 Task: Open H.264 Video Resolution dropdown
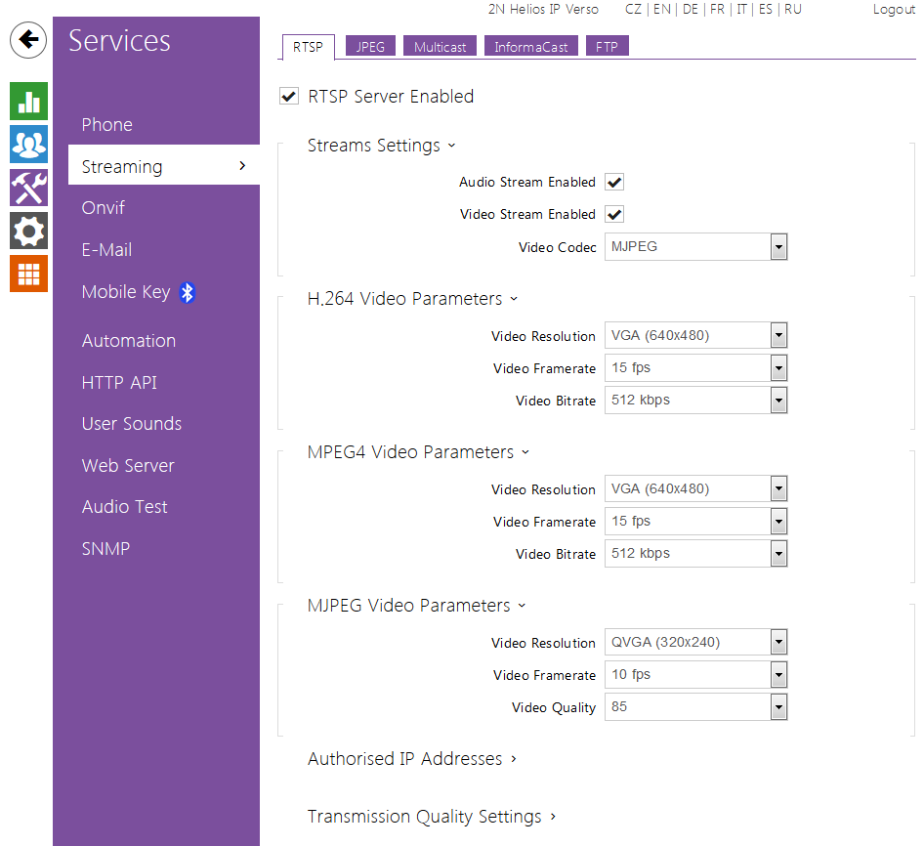tap(695, 336)
